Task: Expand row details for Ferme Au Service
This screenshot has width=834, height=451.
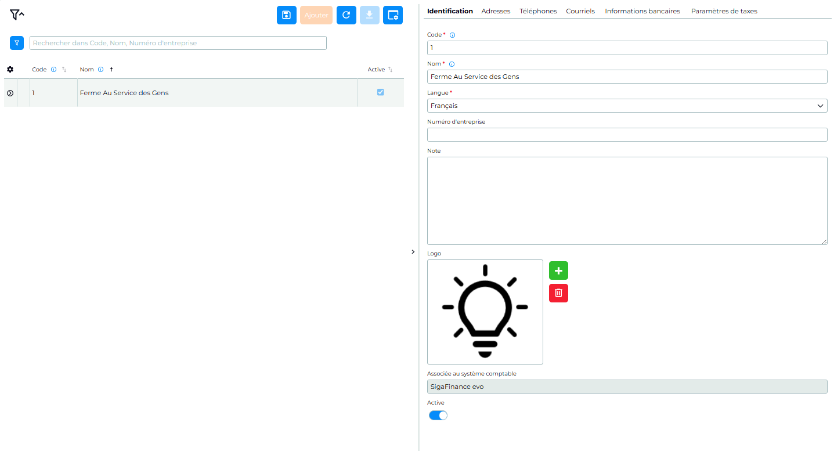Action: click(10, 93)
